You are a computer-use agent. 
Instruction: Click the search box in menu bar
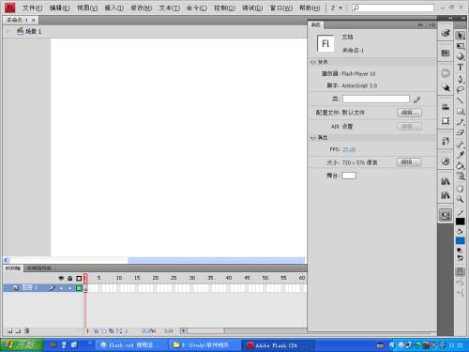(x=393, y=8)
